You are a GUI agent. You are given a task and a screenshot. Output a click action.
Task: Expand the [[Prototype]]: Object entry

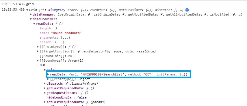(48, 79)
